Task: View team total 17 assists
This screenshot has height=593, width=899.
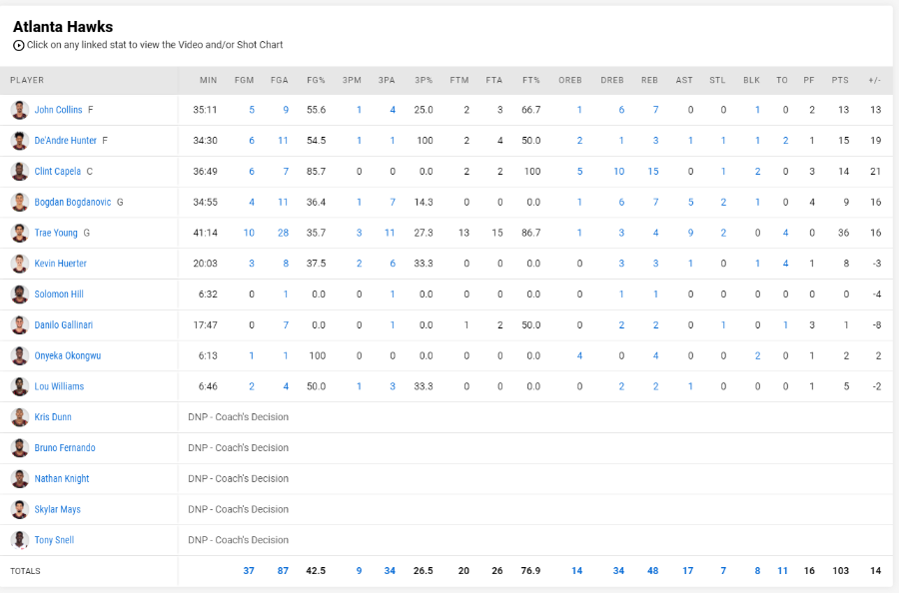Action: tap(688, 571)
